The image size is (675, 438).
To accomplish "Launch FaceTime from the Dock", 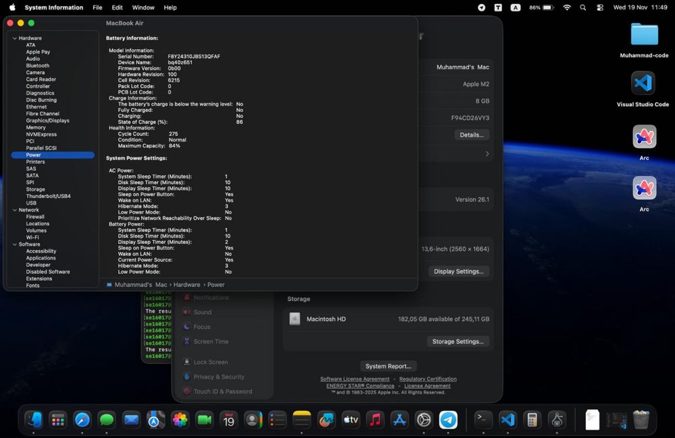I will 205,420.
